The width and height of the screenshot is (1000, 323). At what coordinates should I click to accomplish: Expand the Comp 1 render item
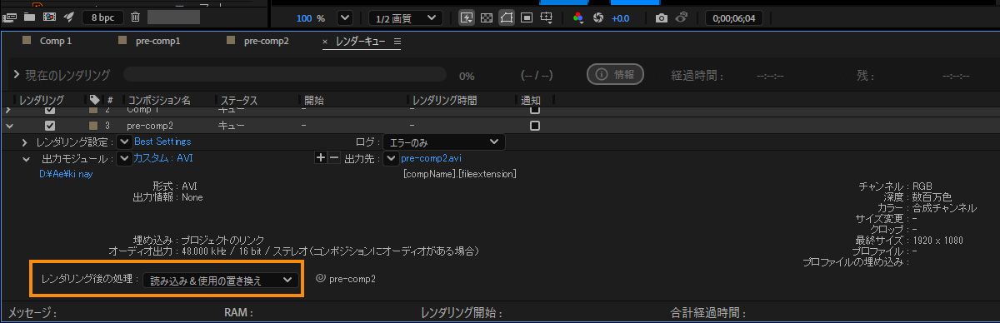(x=9, y=109)
